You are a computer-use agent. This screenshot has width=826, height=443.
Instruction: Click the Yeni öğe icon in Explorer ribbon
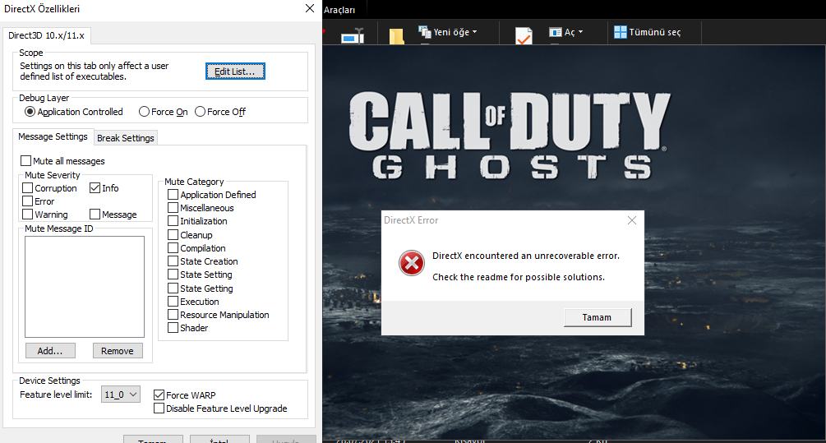tap(425, 32)
